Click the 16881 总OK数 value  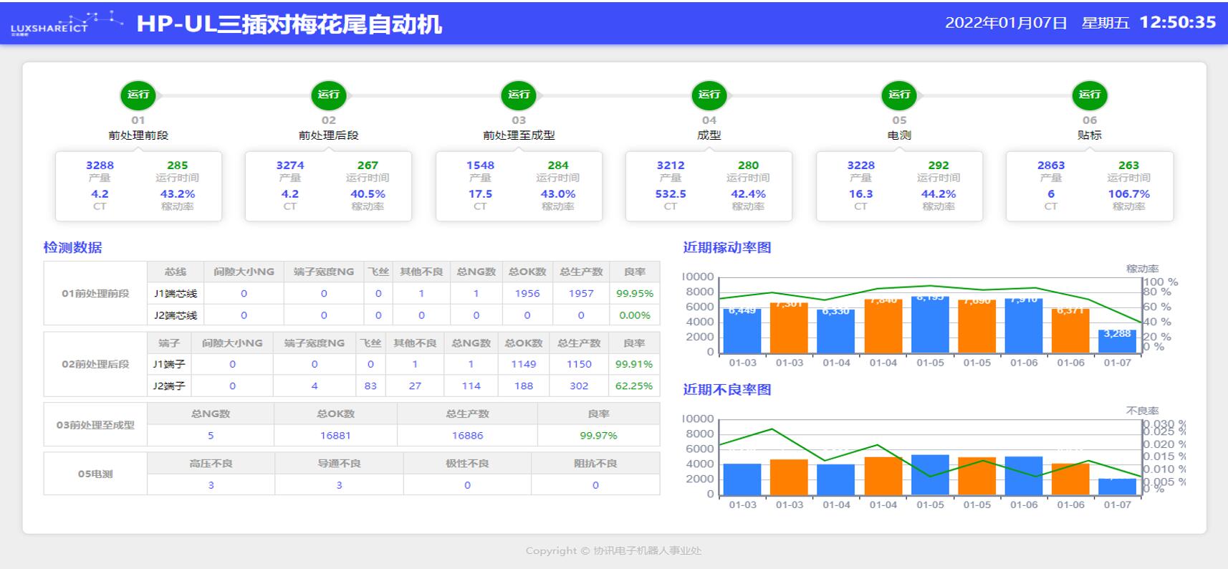click(x=335, y=435)
